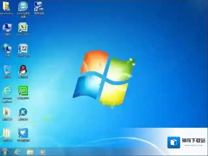The width and height of the screenshot is (208, 156).
Task: Open the Administrator folder on desktop
Action: coord(7,6)
